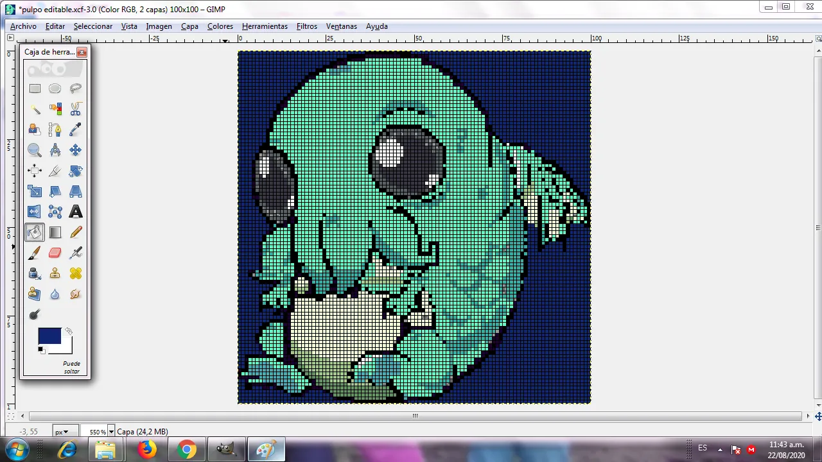
Task: Select the Paintbrush tool
Action: pyautogui.click(x=35, y=253)
